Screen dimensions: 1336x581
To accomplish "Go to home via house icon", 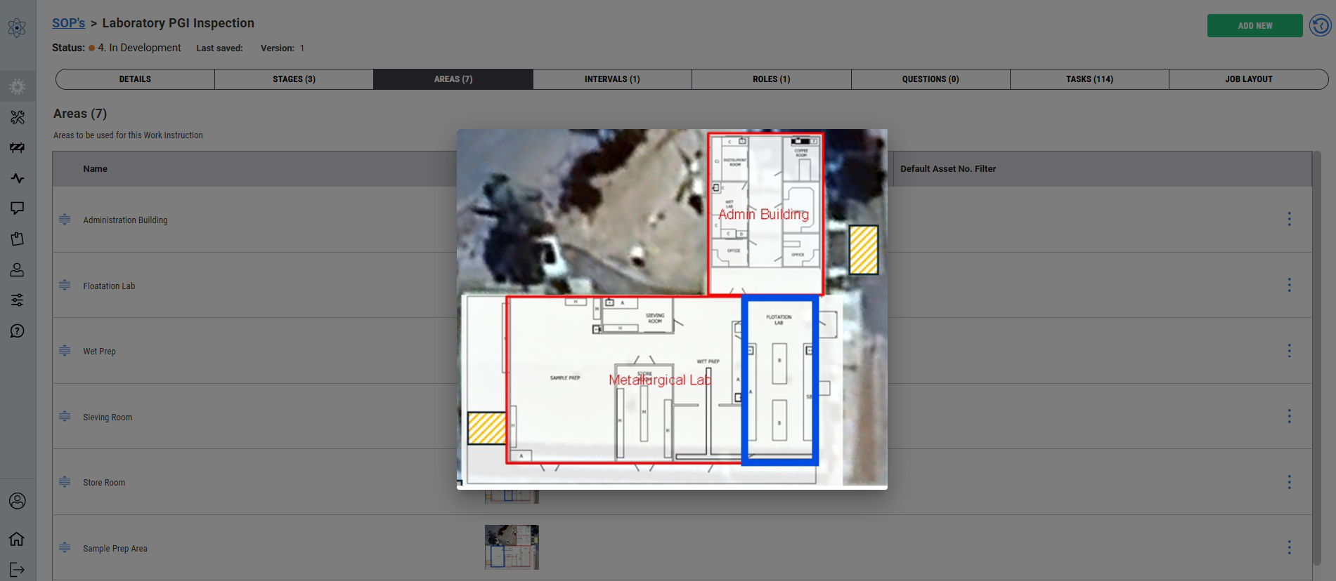I will (18, 539).
